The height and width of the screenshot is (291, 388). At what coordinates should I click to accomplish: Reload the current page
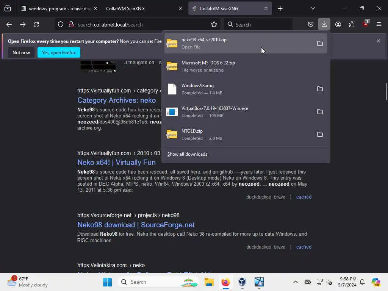[36, 25]
